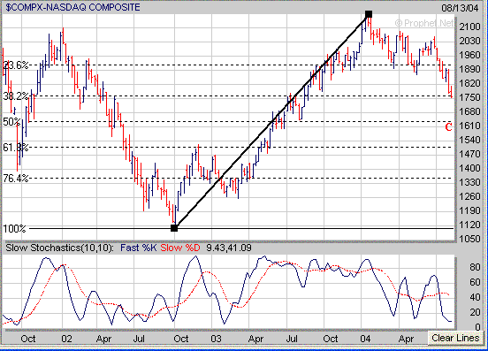
Task: Click the 23.6% Fibonacci retracement label
Action: (x=16, y=65)
